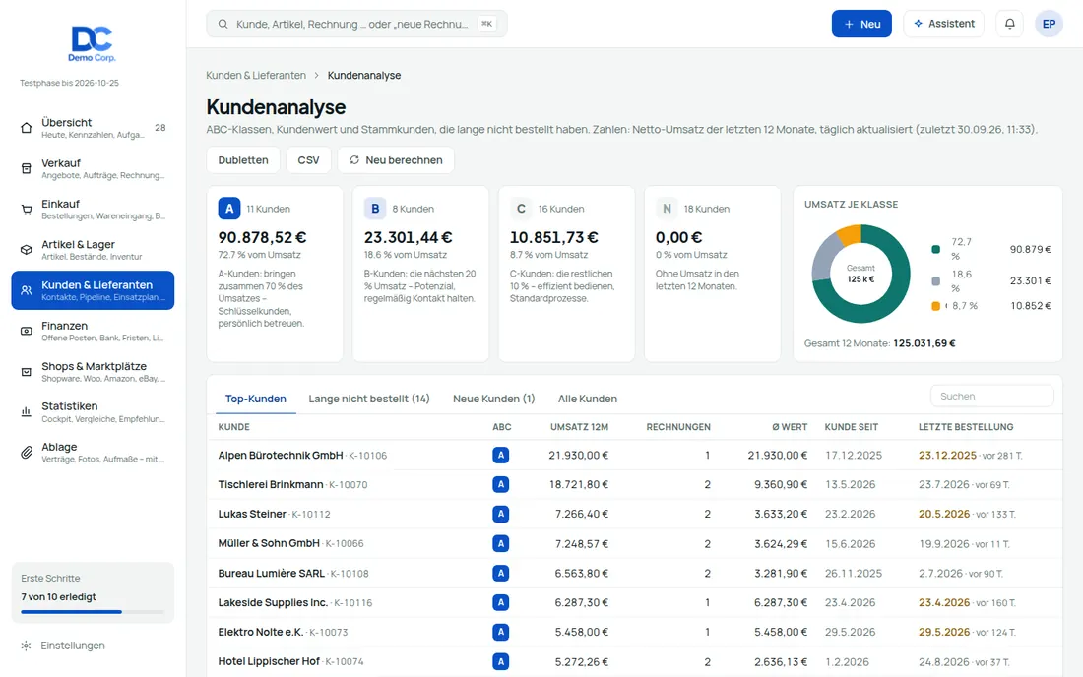The image size is (1083, 677).
Task: Click the Dubletten button
Action: pyautogui.click(x=243, y=160)
